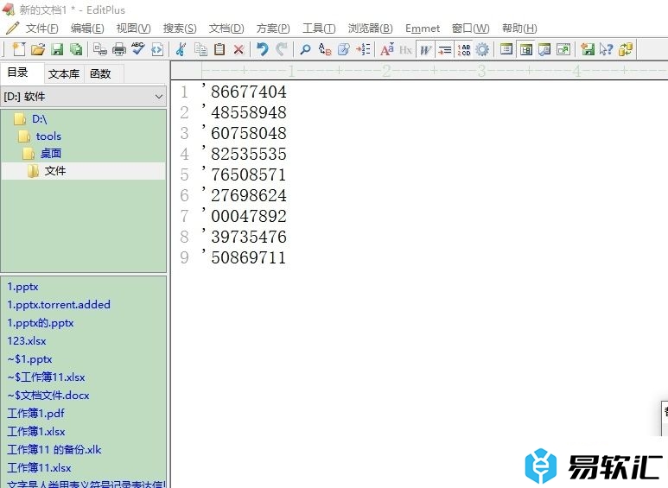This screenshot has height=488, width=668.
Task: Toggle the output window
Action: click(x=544, y=50)
